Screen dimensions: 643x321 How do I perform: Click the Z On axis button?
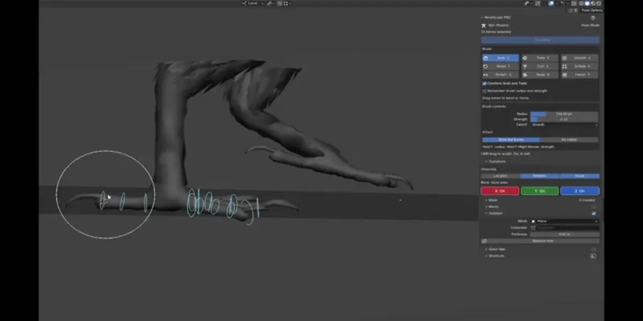580,191
